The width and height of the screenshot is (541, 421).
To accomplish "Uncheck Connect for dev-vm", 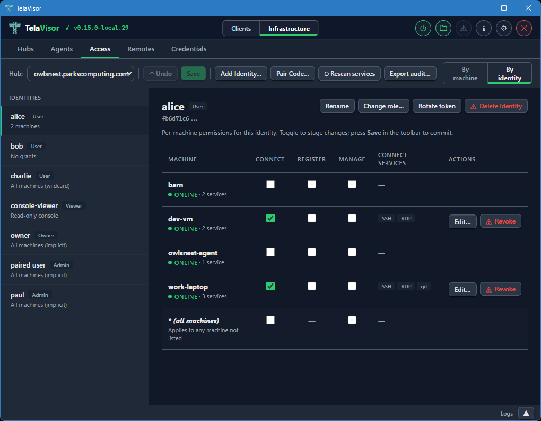I will [x=270, y=218].
